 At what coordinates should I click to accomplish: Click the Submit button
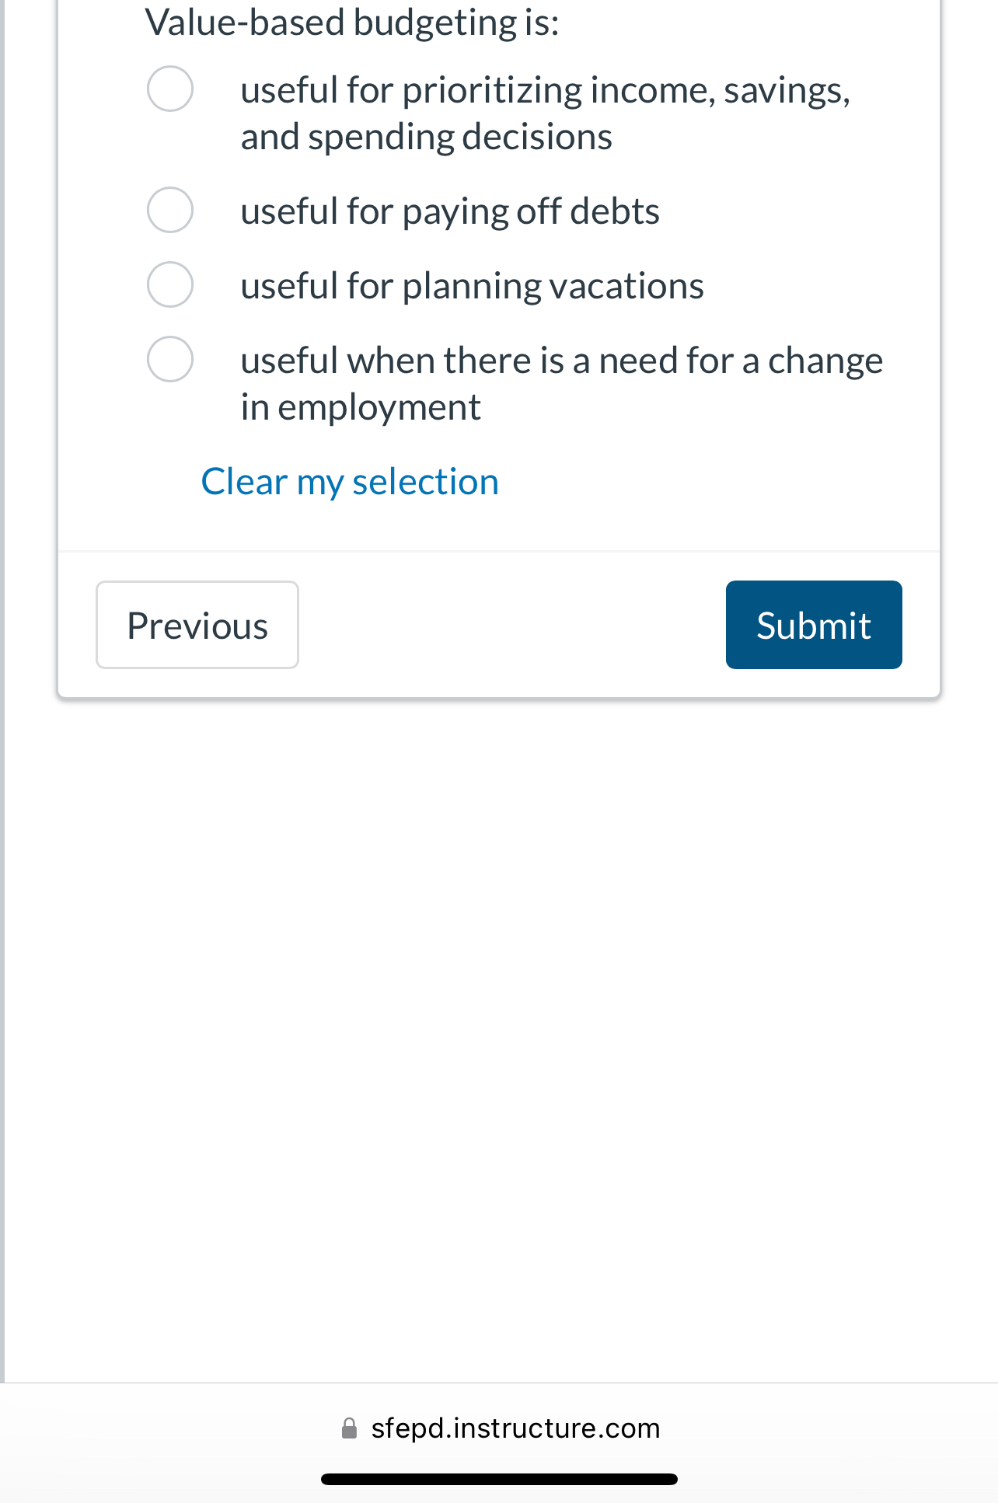(814, 624)
